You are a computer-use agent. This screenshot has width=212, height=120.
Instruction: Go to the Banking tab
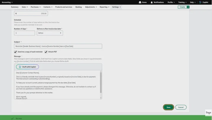coord(78,7)
